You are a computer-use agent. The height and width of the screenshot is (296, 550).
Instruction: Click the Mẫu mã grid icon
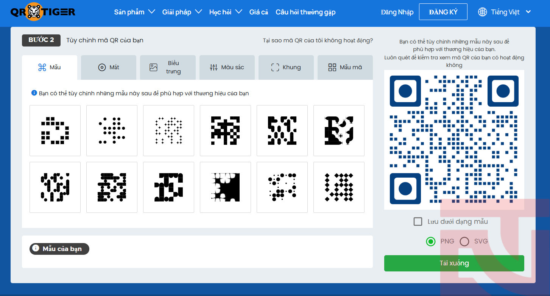[x=332, y=67]
